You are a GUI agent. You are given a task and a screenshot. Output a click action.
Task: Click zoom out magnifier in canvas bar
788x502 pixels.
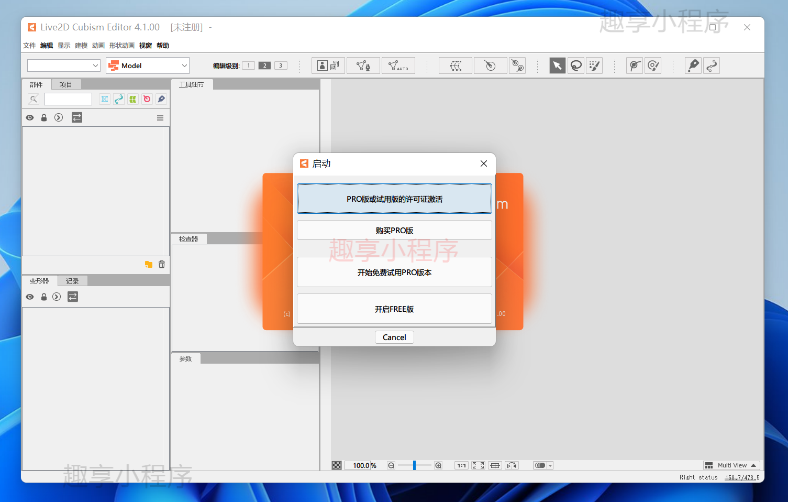pos(391,465)
